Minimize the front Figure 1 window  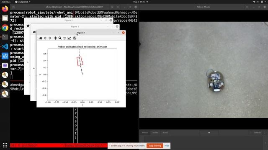(114, 32)
